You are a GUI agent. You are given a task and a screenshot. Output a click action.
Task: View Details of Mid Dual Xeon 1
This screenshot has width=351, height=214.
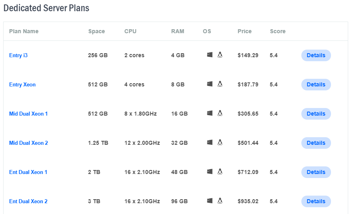[316, 114]
